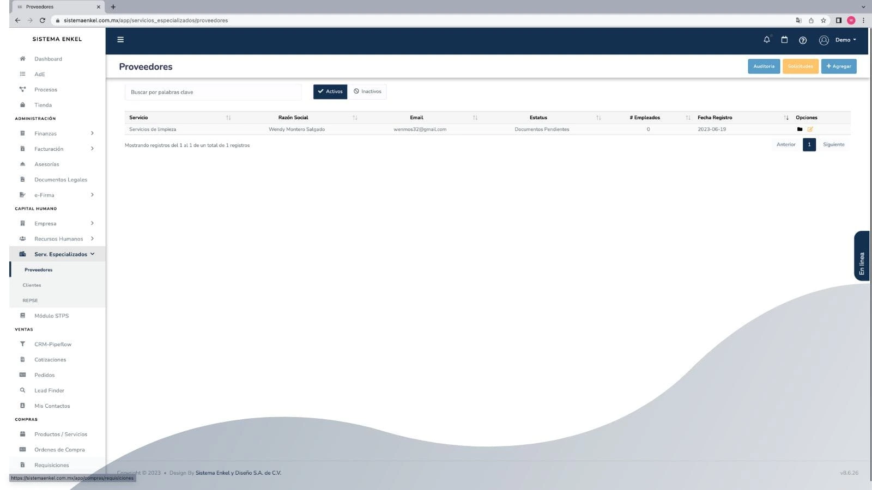Expand the Finanzas sidebar menu
The image size is (872, 490).
(x=57, y=133)
